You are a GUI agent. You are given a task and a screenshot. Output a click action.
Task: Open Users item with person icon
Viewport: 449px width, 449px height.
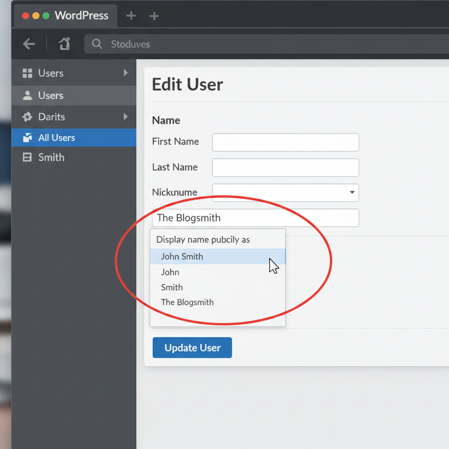click(x=74, y=95)
